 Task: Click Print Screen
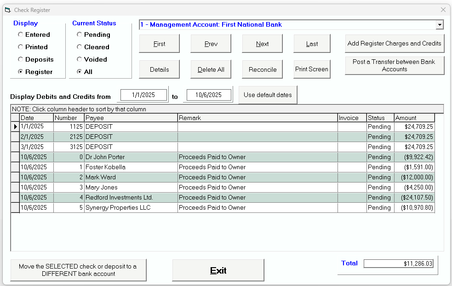click(312, 69)
